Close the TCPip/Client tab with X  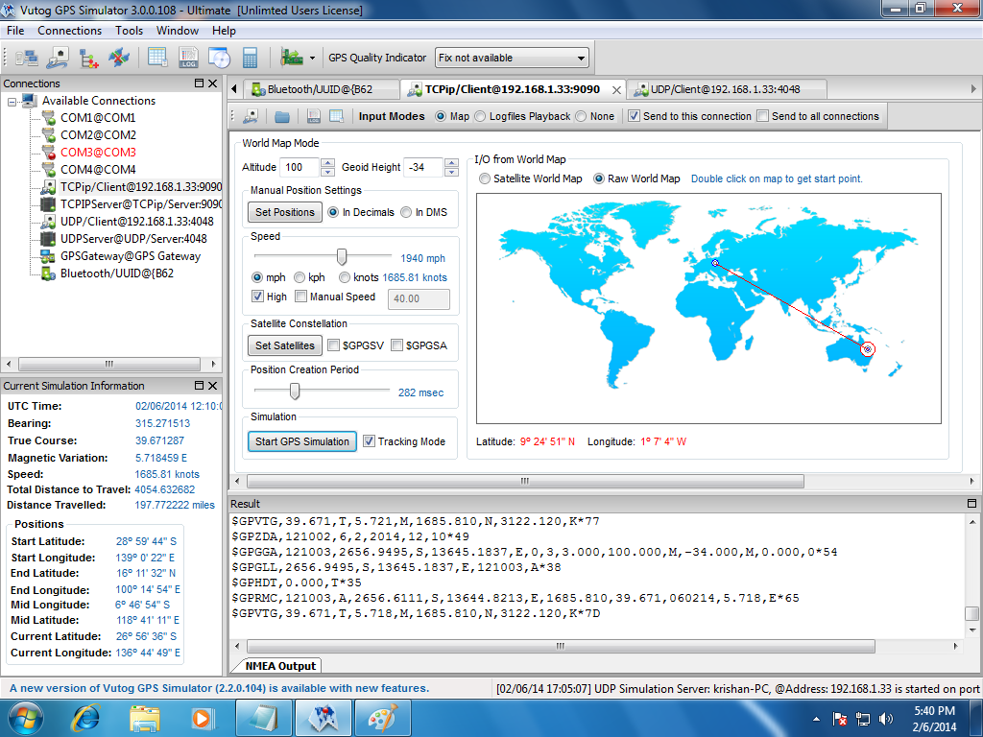616,90
